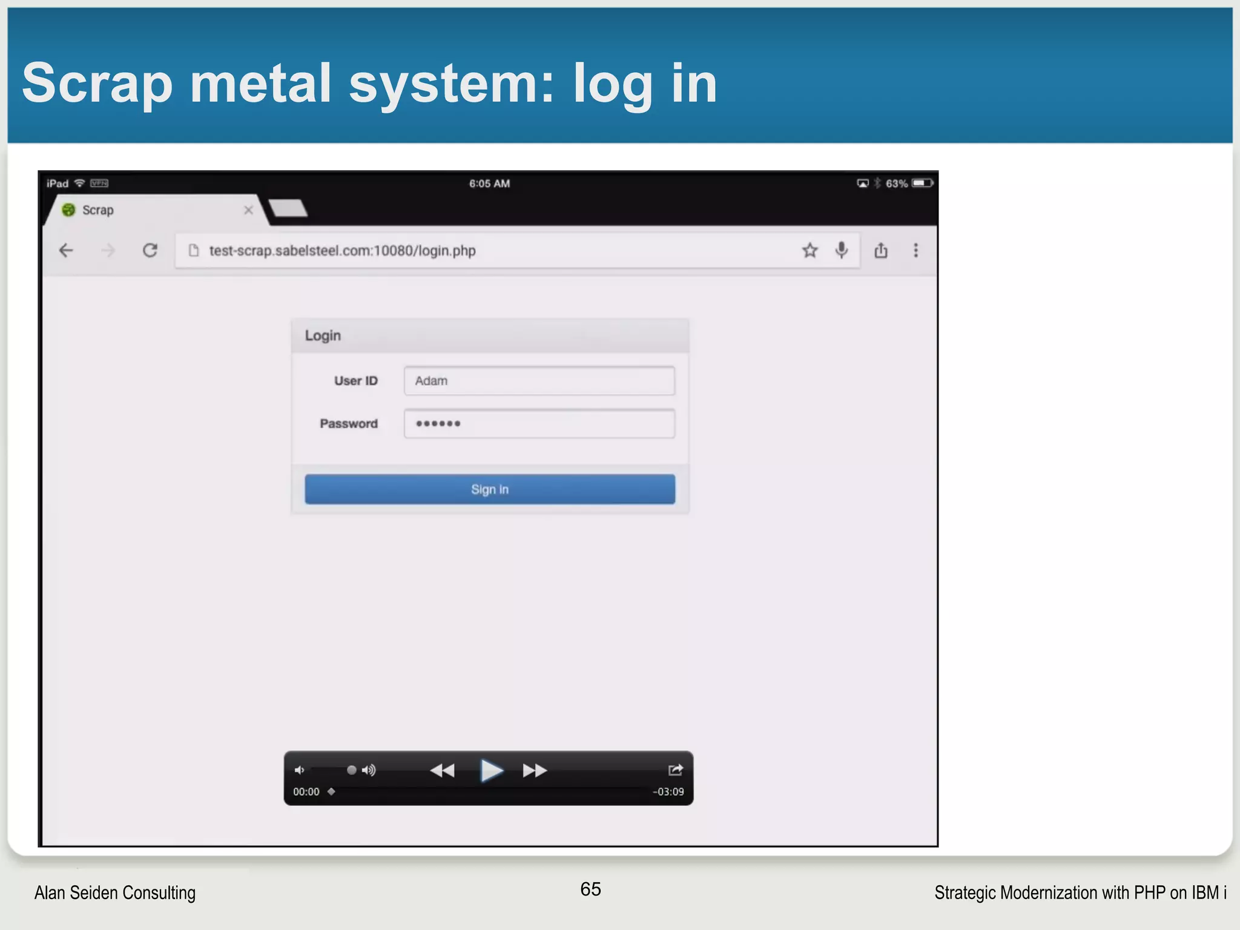1240x930 pixels.
Task: Click the Login panel heading
Action: [323, 335]
